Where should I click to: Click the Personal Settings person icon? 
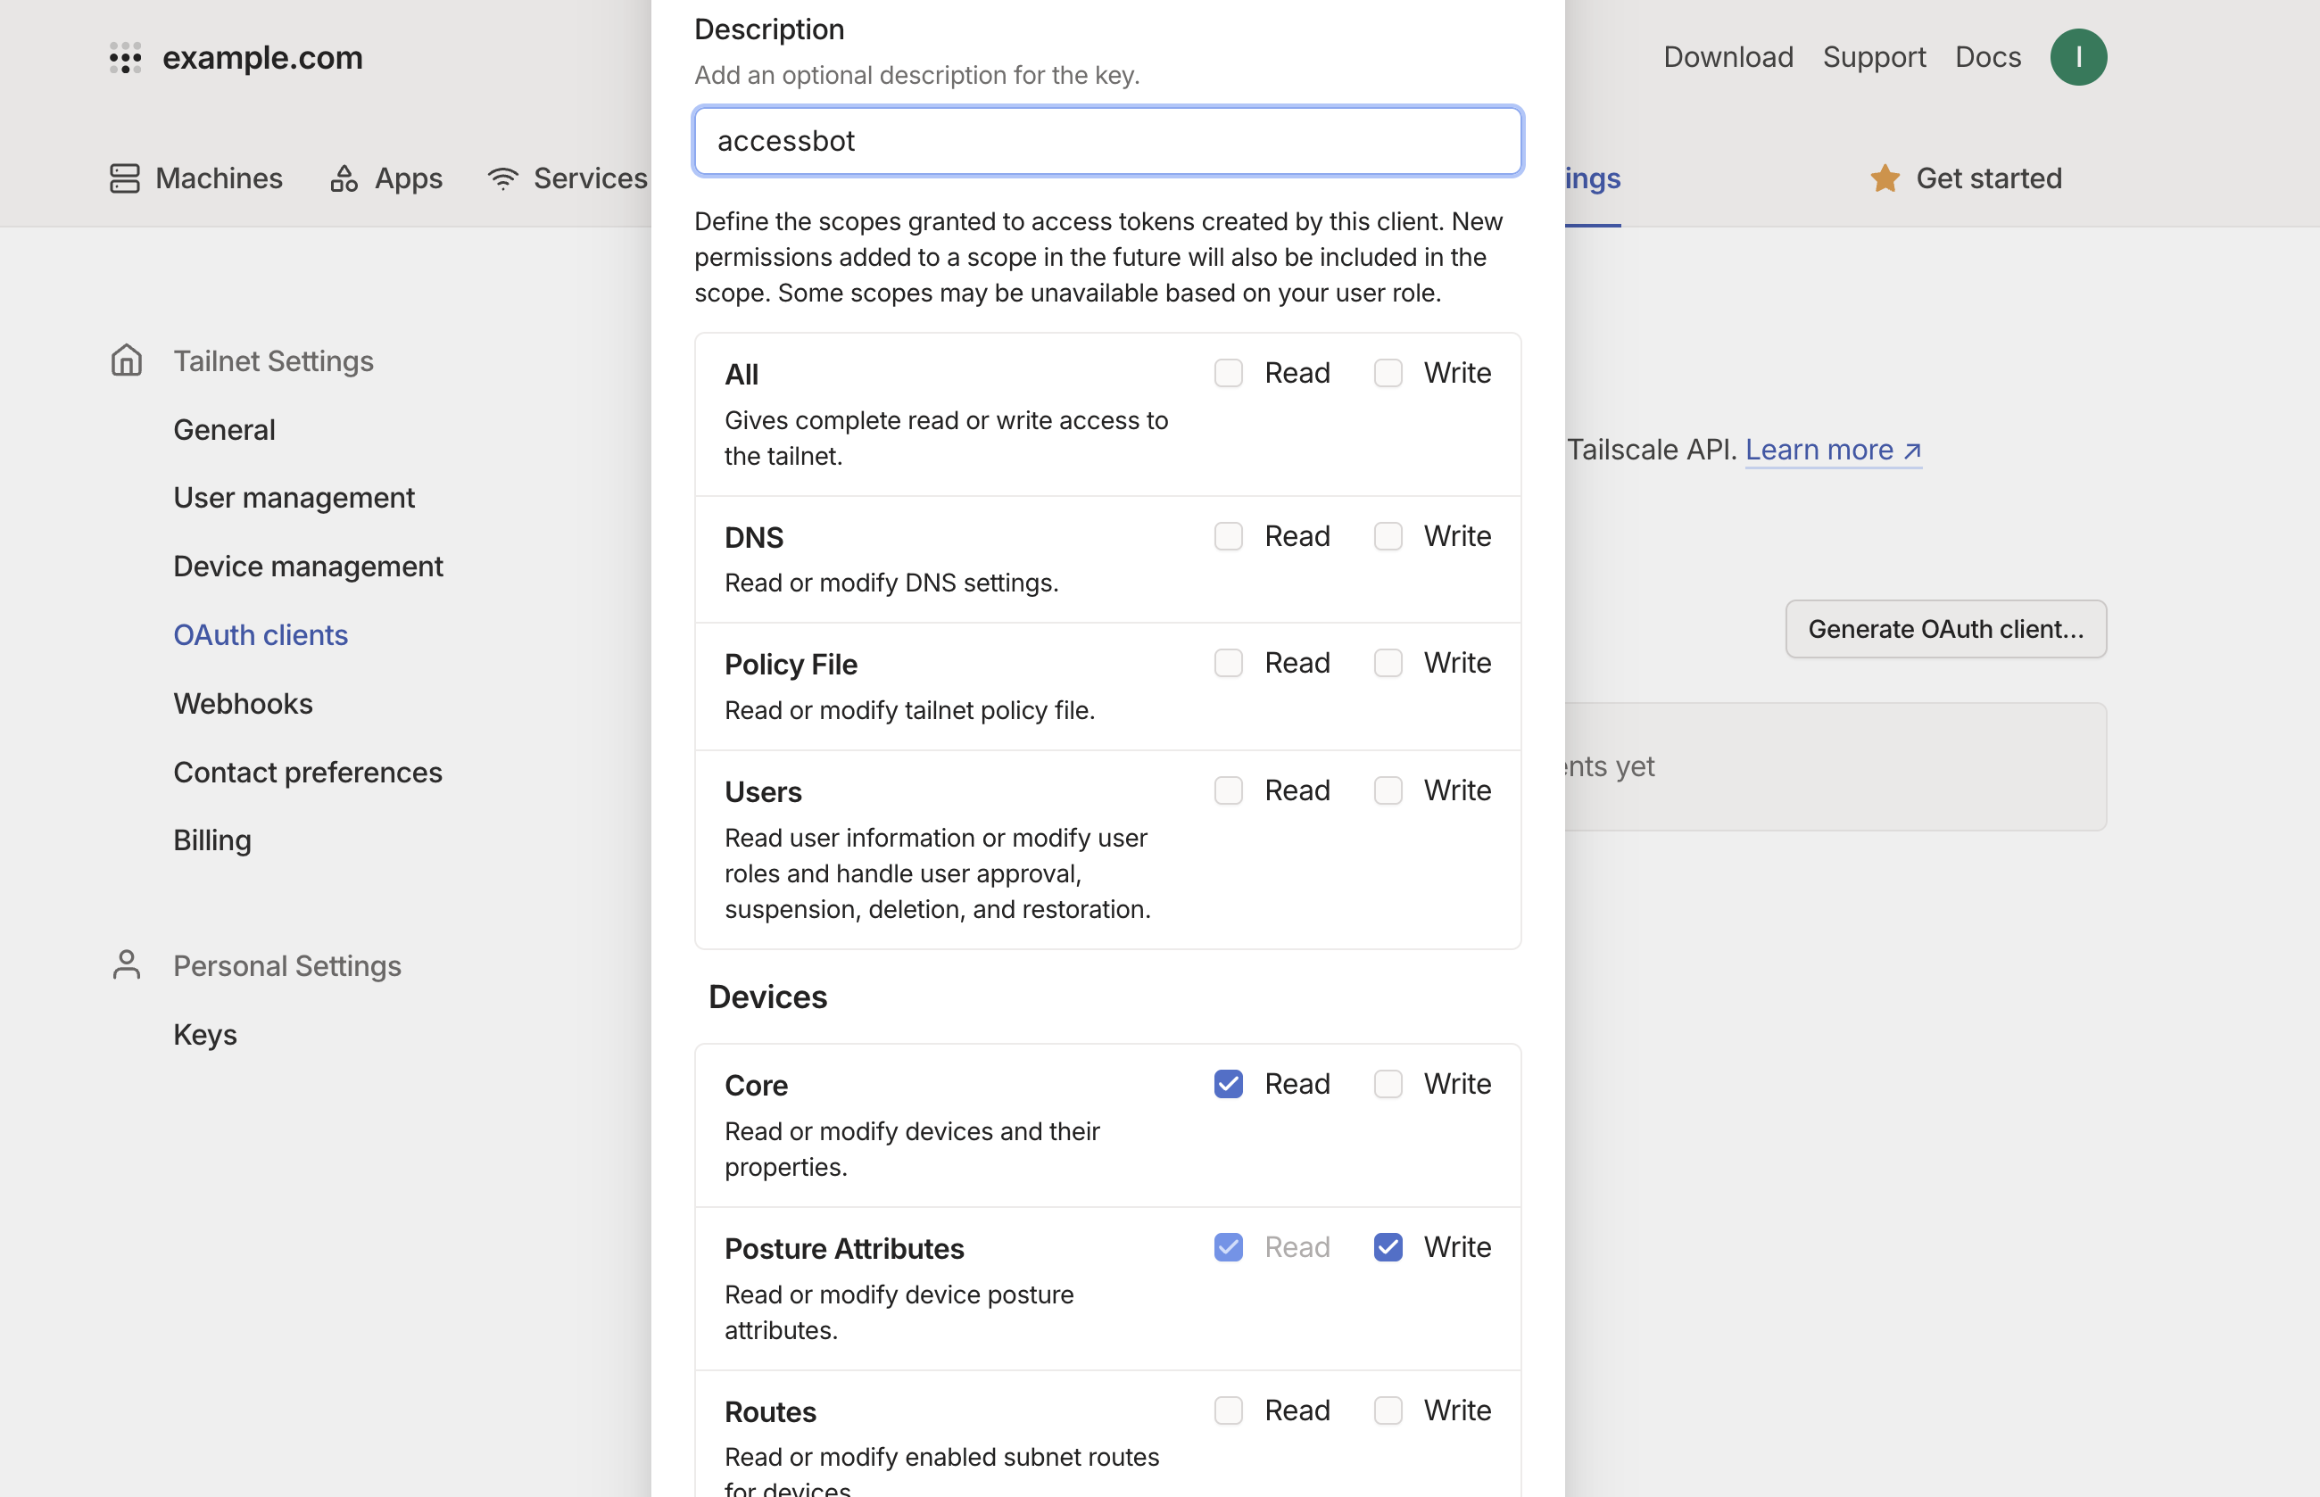[127, 964]
